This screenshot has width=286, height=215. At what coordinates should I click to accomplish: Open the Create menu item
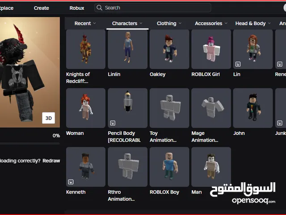[x=42, y=8]
